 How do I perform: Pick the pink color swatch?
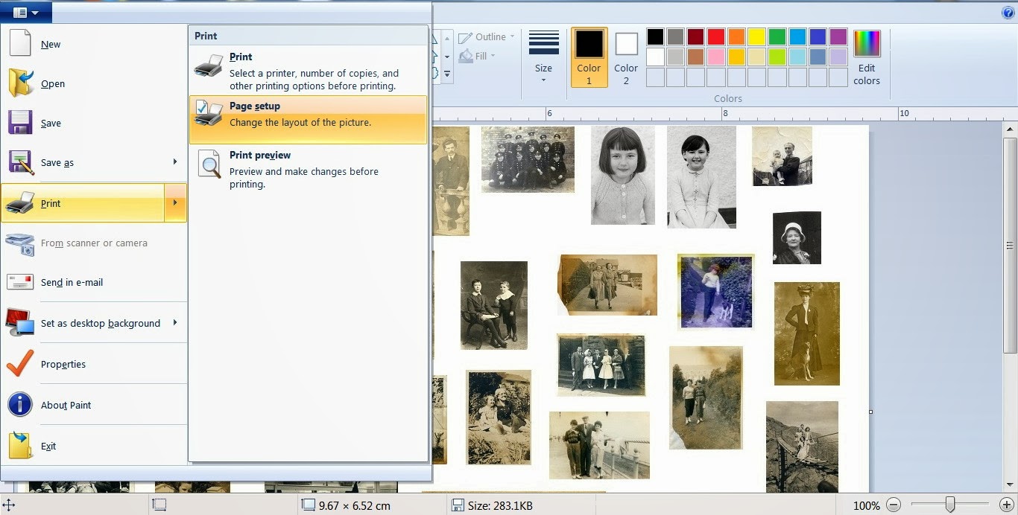716,57
